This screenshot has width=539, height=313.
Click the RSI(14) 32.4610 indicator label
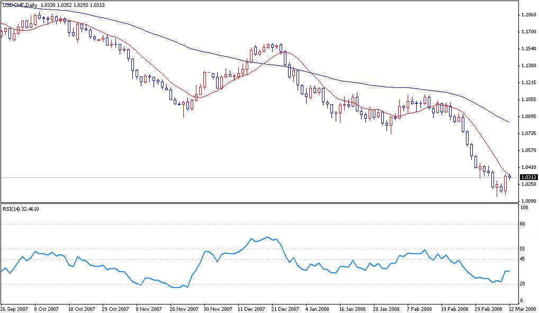[x=21, y=209]
